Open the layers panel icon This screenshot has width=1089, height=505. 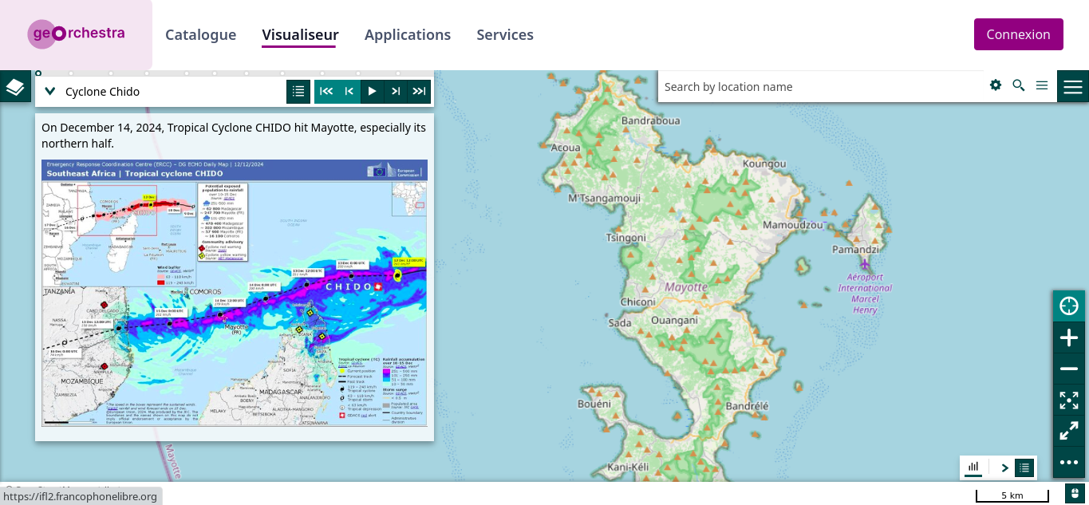[x=15, y=86]
